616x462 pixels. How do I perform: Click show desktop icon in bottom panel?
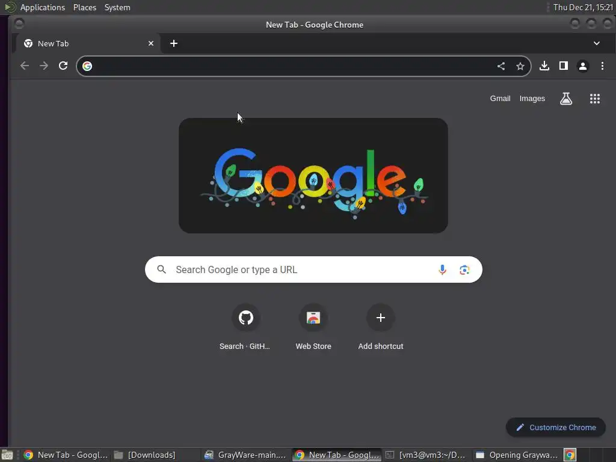[7, 455]
